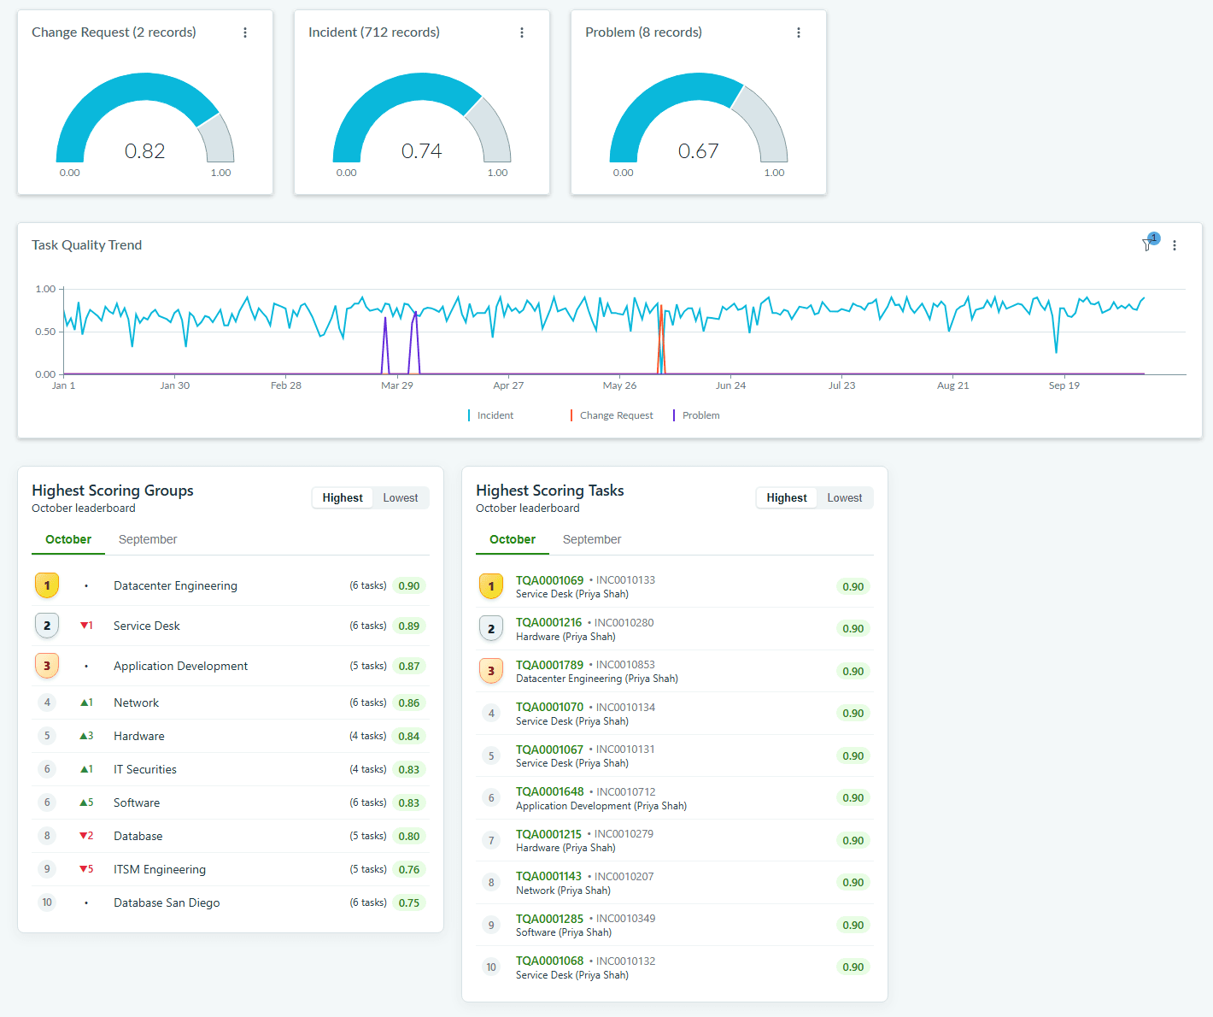Click the Change Request 0.82 gauge
The image size is (1213, 1017).
point(145,118)
